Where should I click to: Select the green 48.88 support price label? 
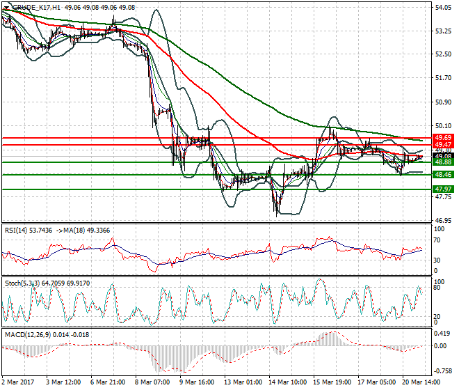443,162
